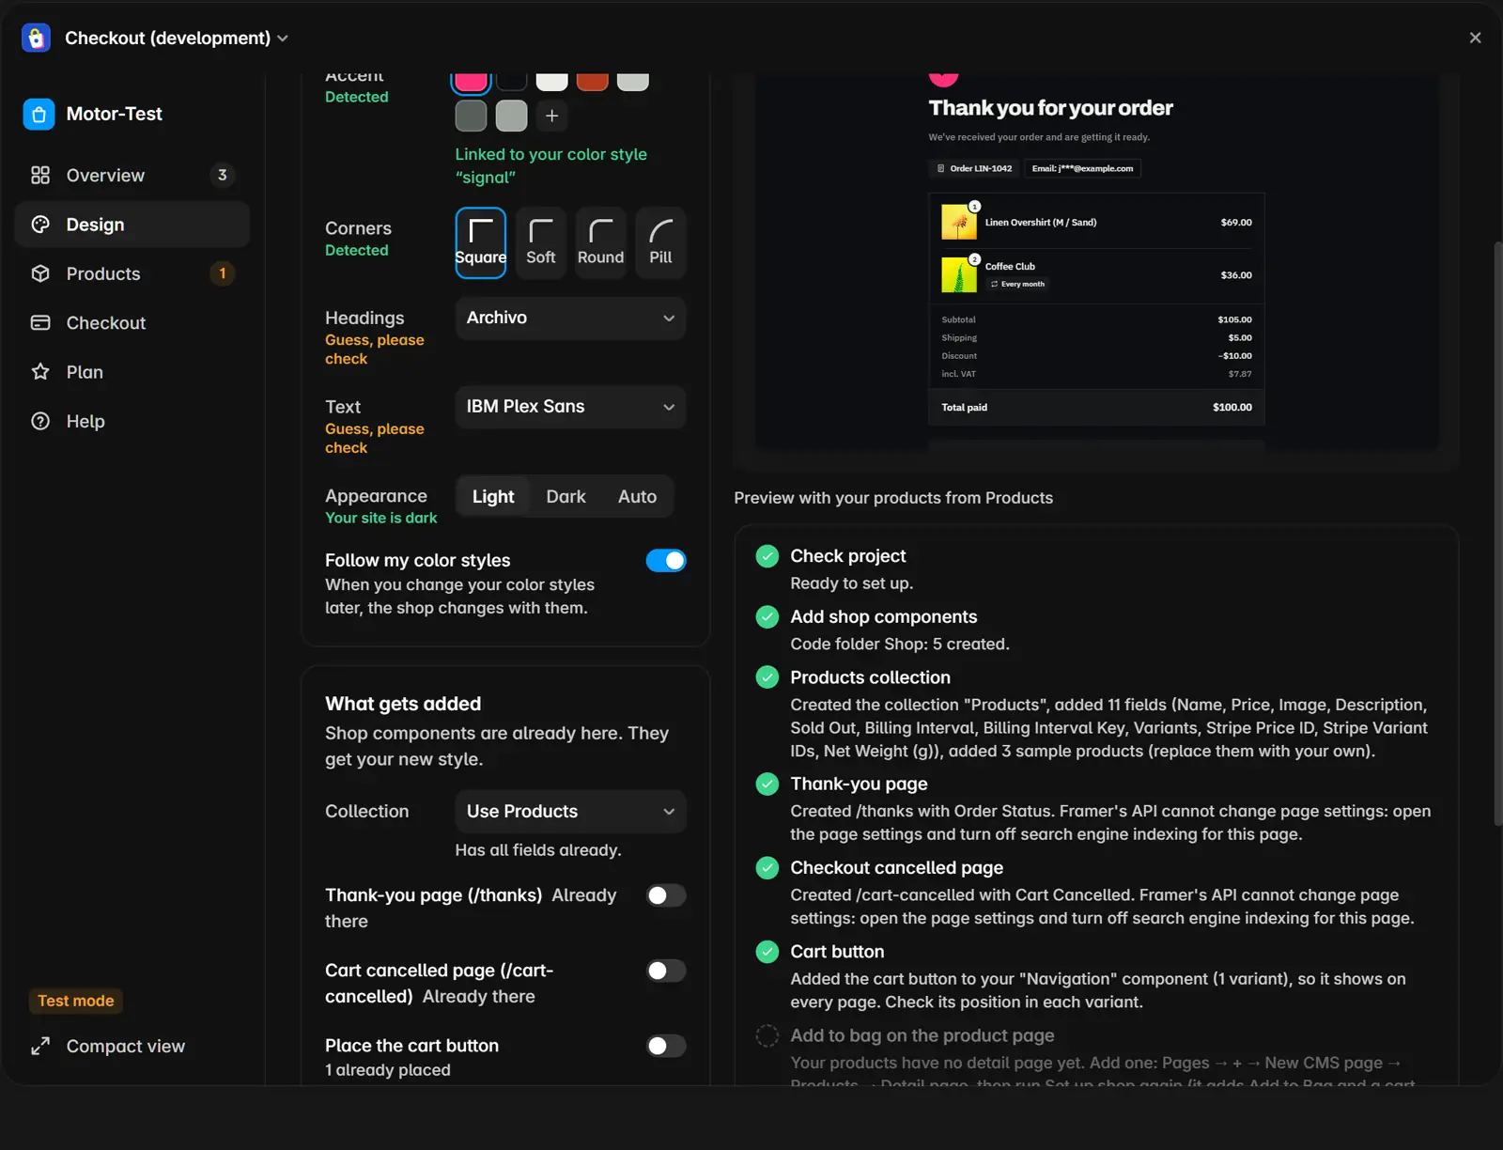Click the Check project green checkmark
Screen dimensions: 1503x1150
pyautogui.click(x=767, y=556)
